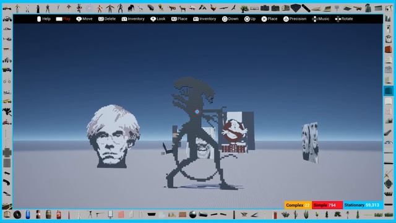The height and width of the screenshot is (223, 396).
Task: Choose the signpost item
Action: 337,8
